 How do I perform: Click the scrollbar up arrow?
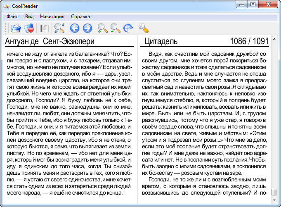(x=274, y=39)
